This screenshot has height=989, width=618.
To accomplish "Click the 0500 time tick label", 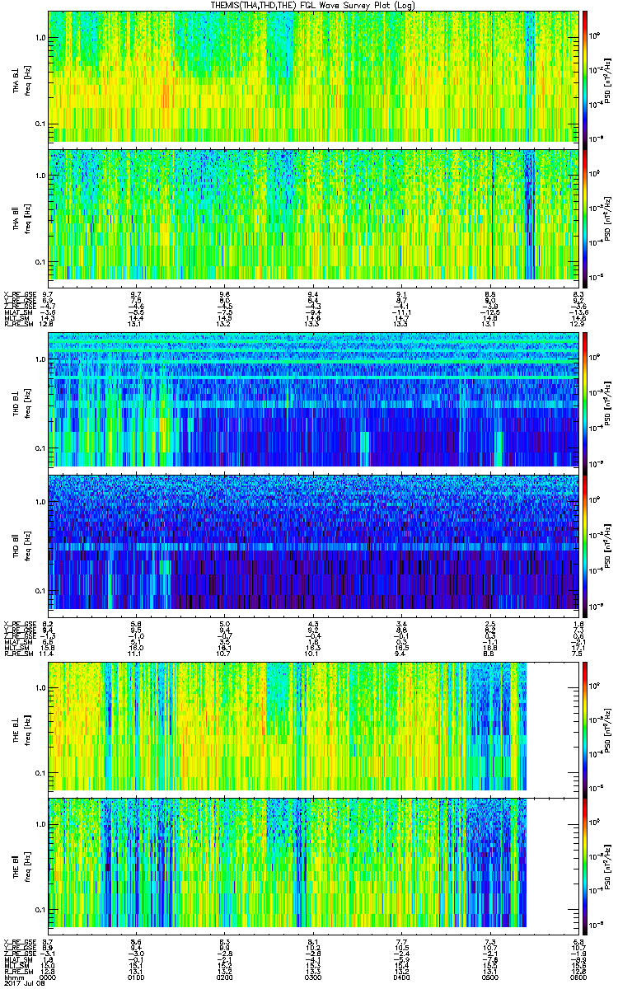I will (x=490, y=977).
